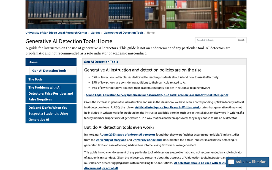Open Do's and Don'ts sidebar page
This screenshot has width=272, height=170.
tap(51, 114)
